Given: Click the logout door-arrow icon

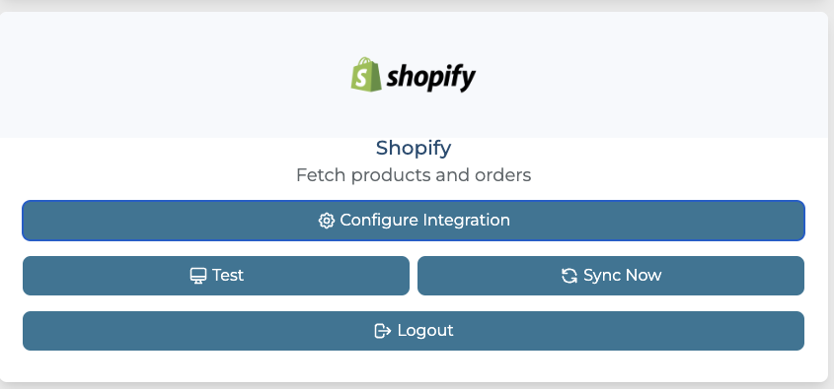Looking at the screenshot, I should click(382, 331).
